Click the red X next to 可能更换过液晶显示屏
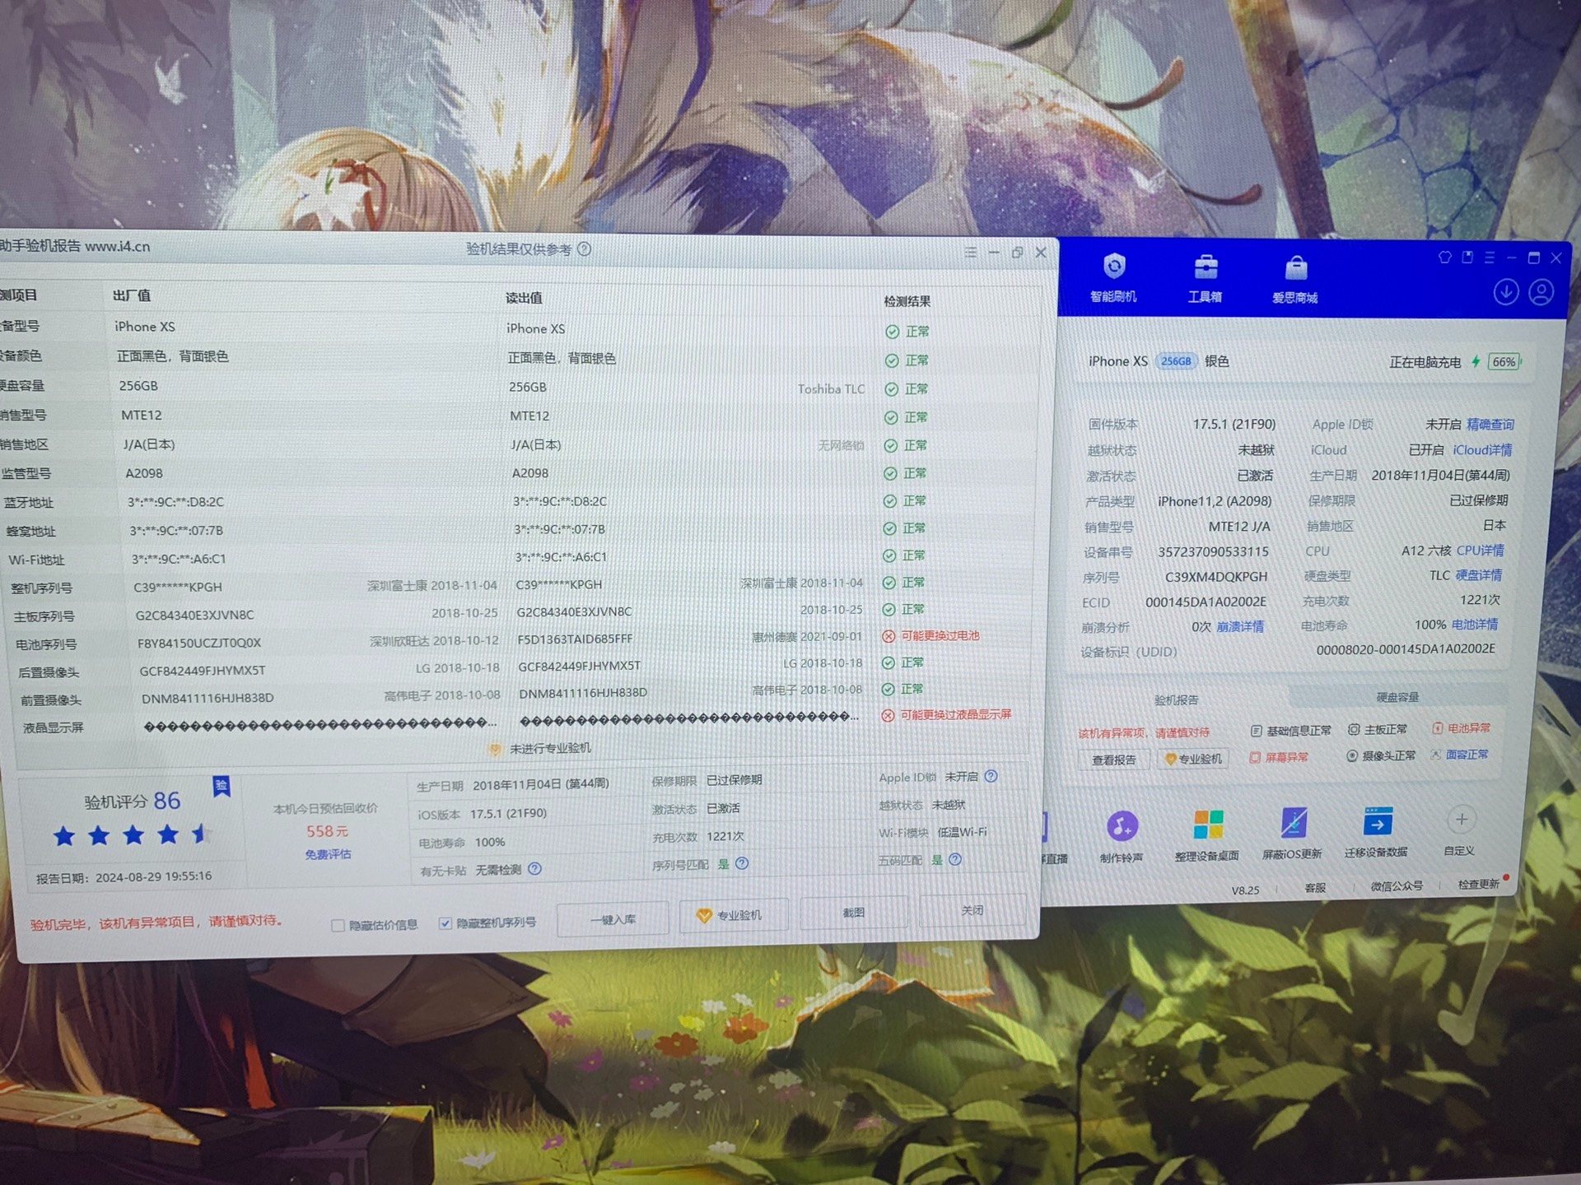 point(888,716)
